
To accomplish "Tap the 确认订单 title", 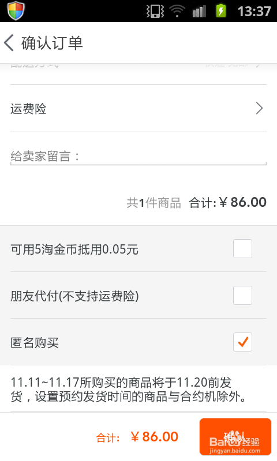I will pyautogui.click(x=52, y=43).
